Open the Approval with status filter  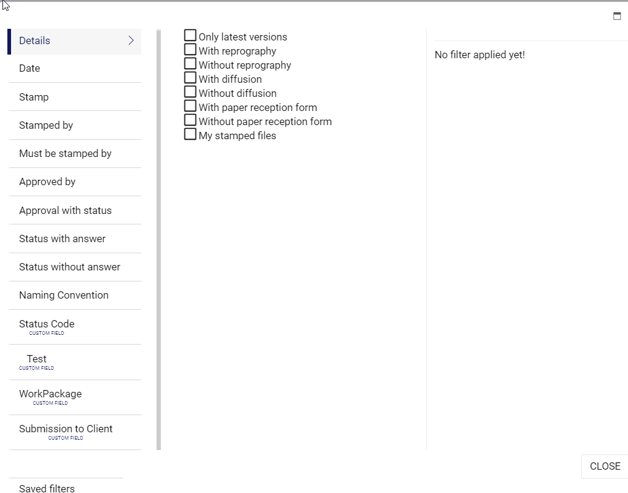65,210
